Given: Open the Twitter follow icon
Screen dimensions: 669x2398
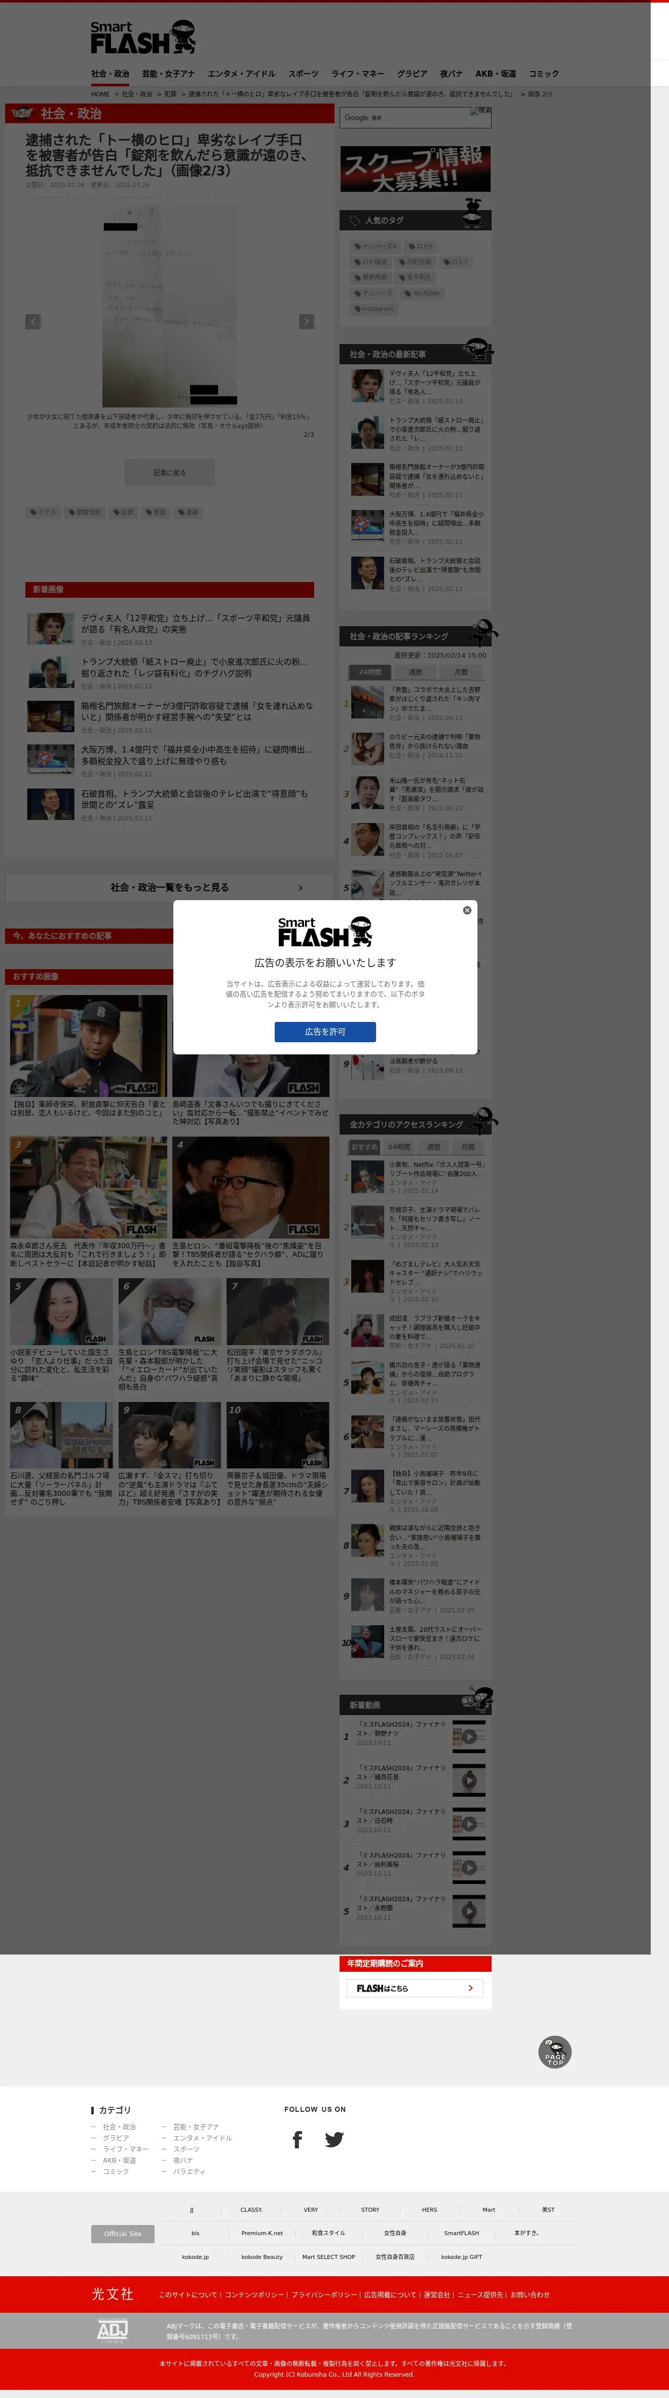Looking at the screenshot, I should point(334,2140).
